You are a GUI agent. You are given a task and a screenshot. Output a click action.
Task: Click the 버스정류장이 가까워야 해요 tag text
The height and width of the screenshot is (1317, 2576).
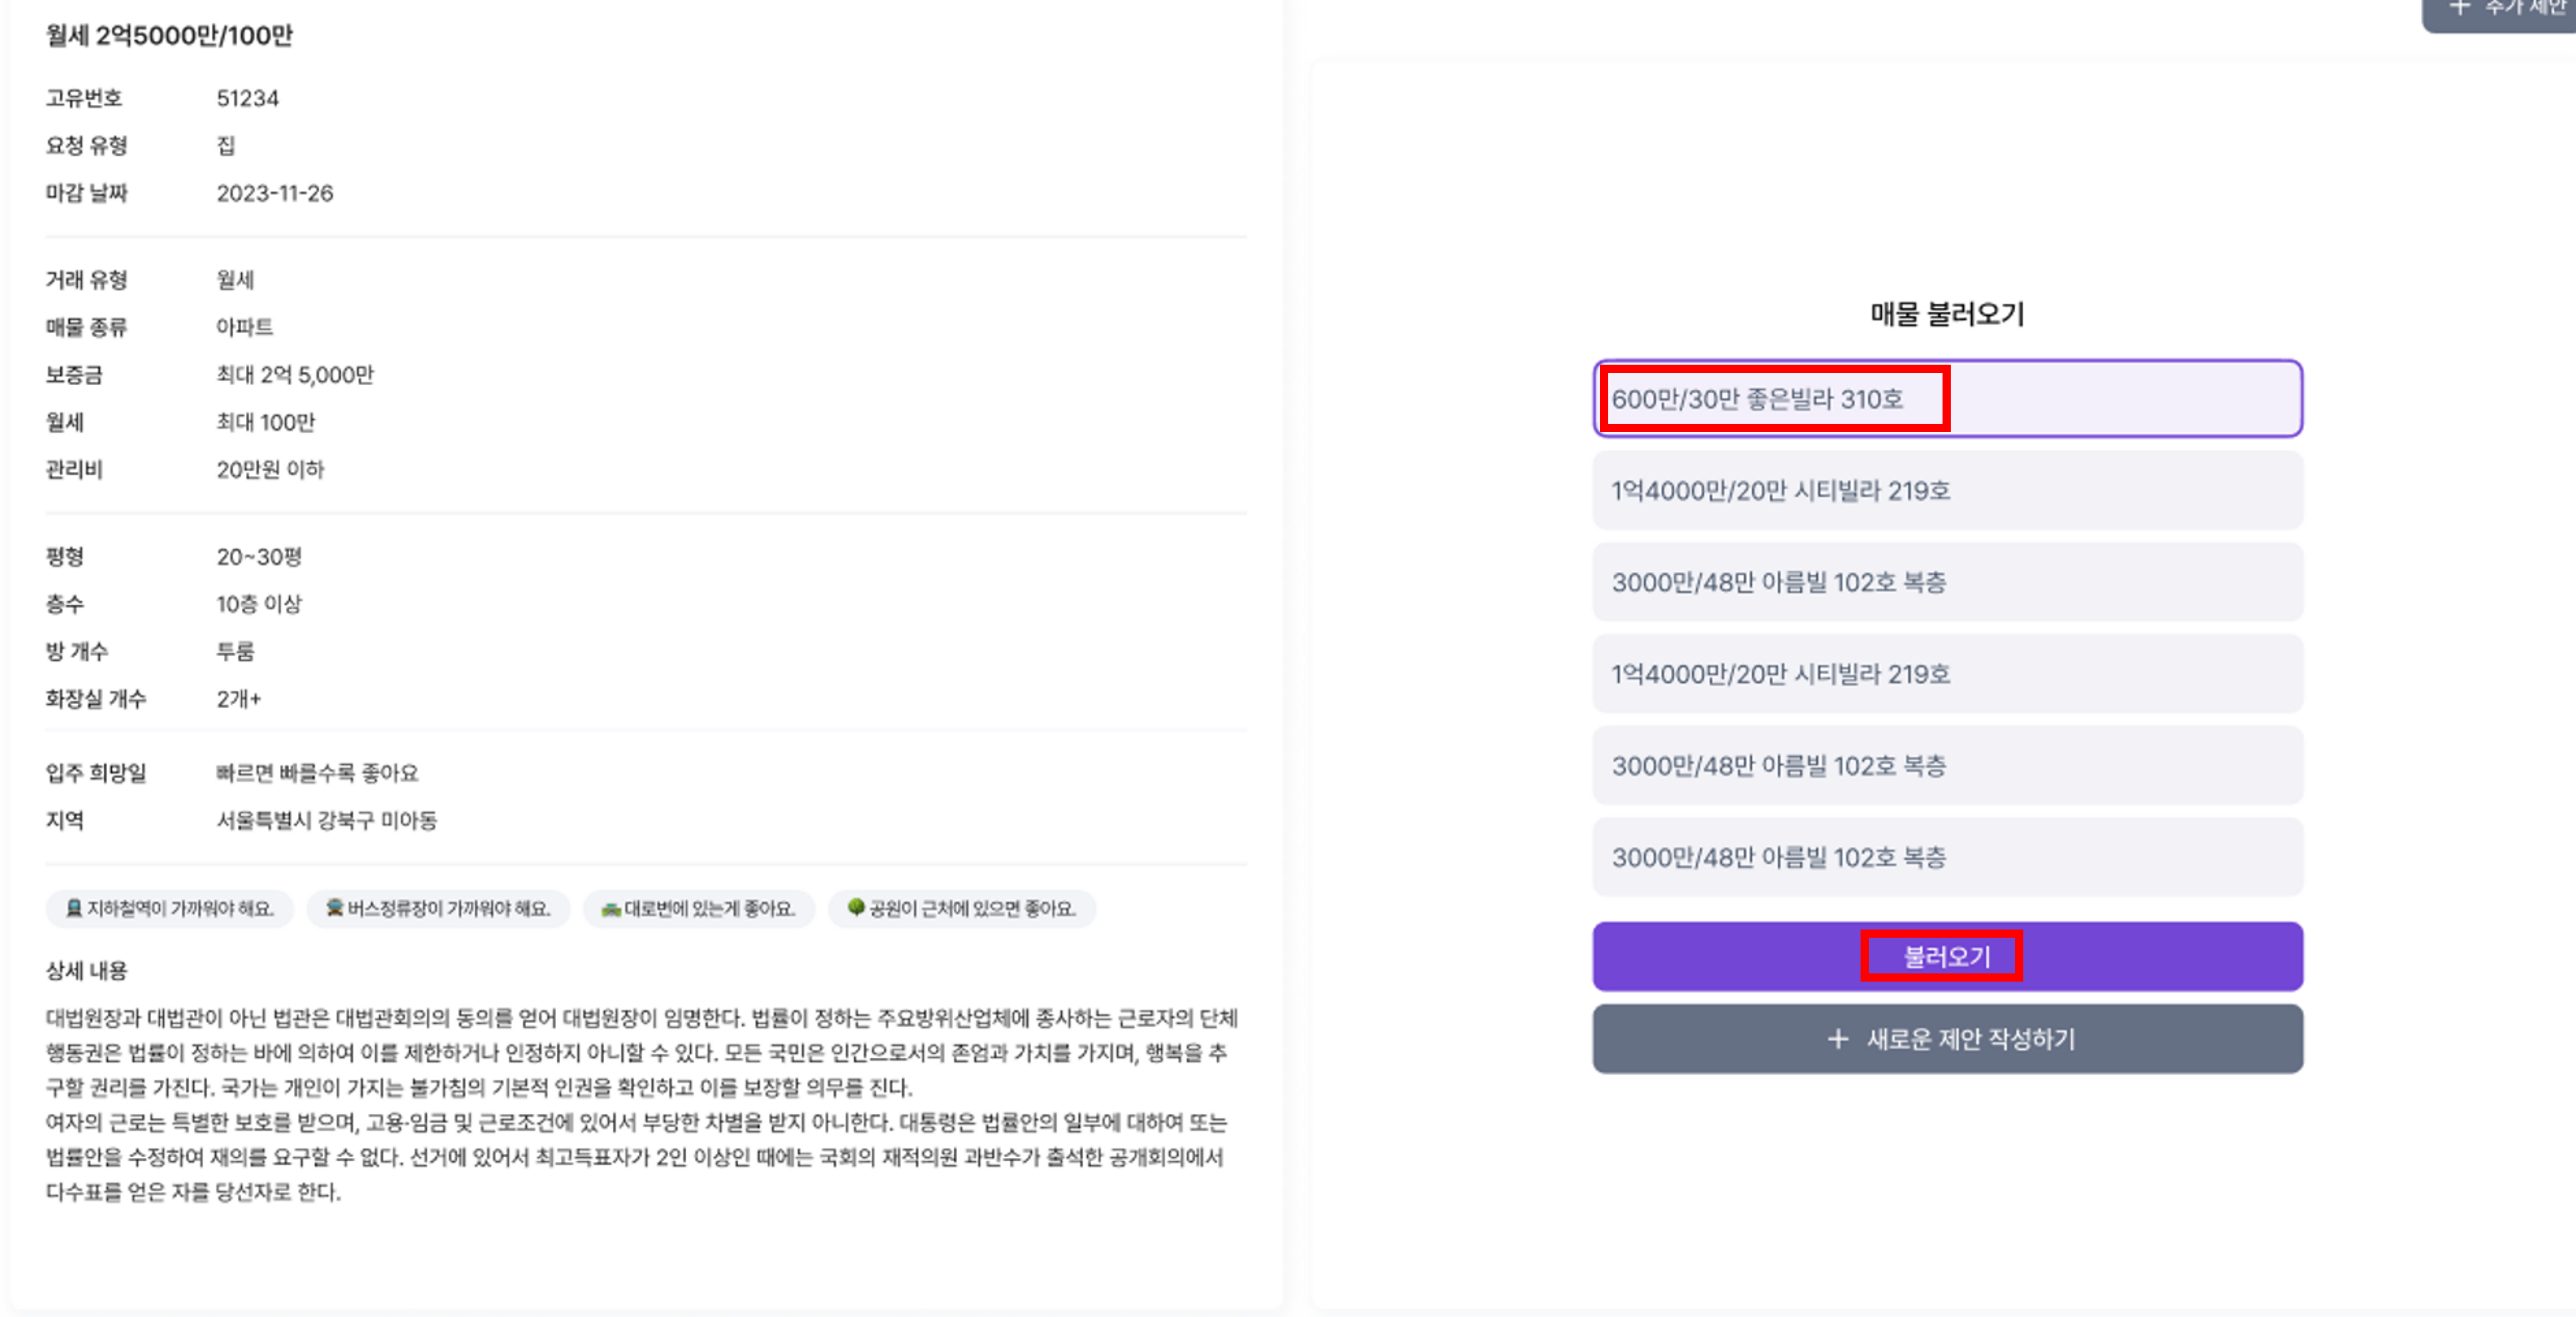click(449, 909)
